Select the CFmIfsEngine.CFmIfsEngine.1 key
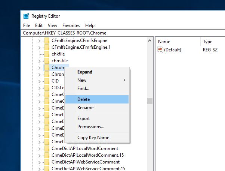This screenshot has width=225, height=171. 81,47
